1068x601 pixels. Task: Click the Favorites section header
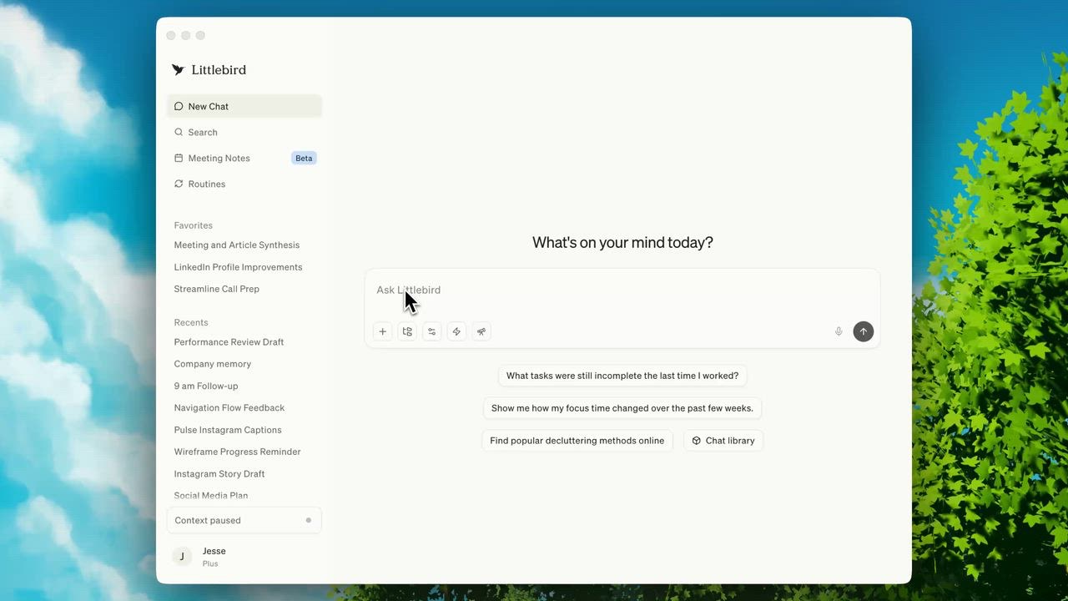194,225
